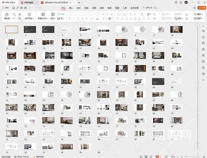
Task: Expand the New Slide (新建幻灯片) dropdown
Action: point(48,19)
